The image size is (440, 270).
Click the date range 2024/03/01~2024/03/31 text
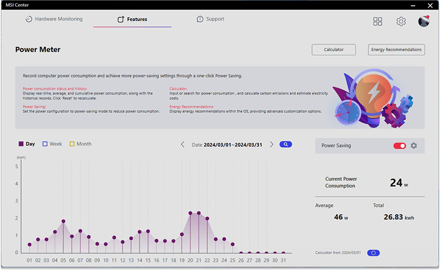click(x=234, y=145)
